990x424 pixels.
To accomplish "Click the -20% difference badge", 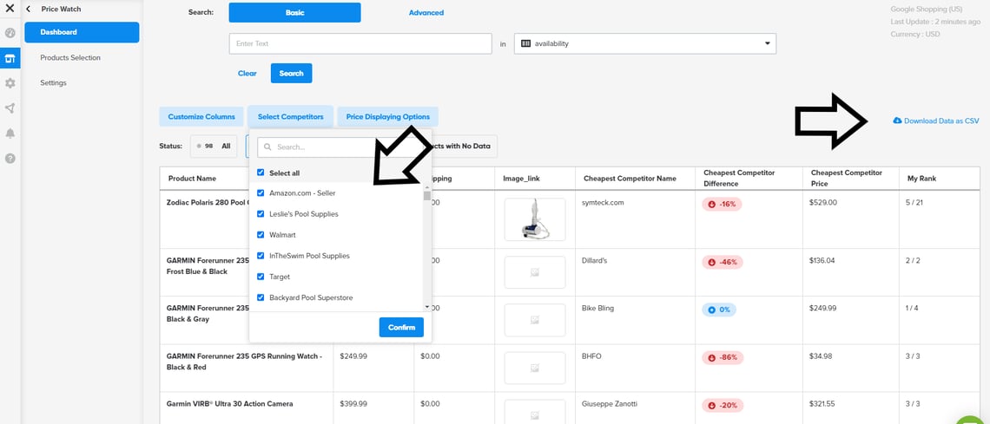I will 723,405.
